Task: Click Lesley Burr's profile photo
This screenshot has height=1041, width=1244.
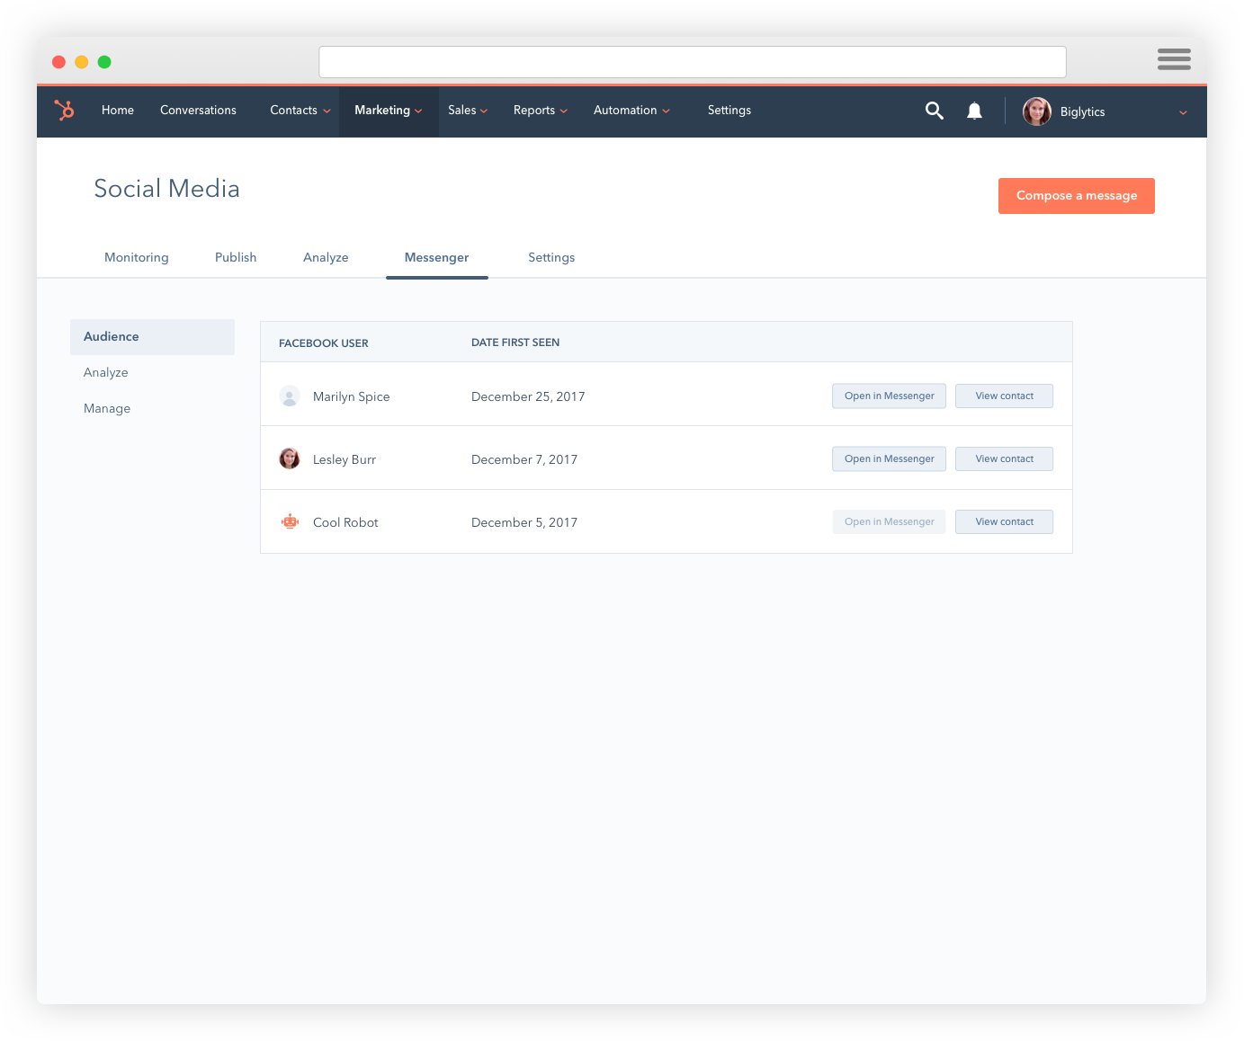Action: (290, 458)
